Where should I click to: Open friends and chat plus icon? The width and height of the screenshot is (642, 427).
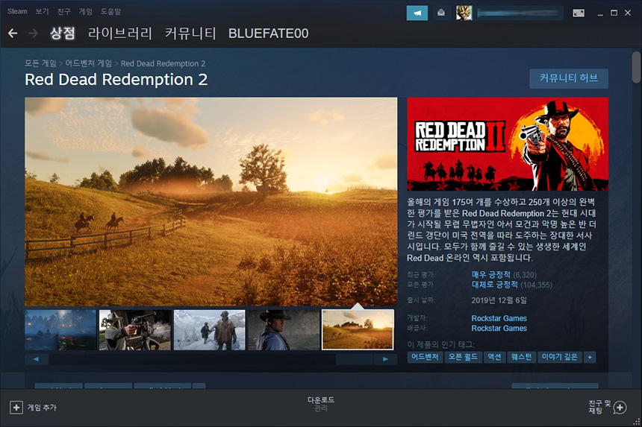point(620,408)
